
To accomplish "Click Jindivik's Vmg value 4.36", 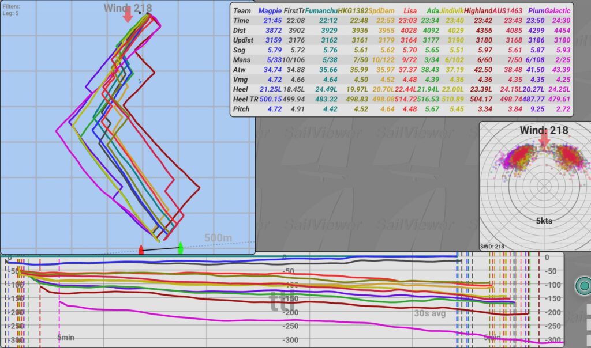I will coord(457,80).
